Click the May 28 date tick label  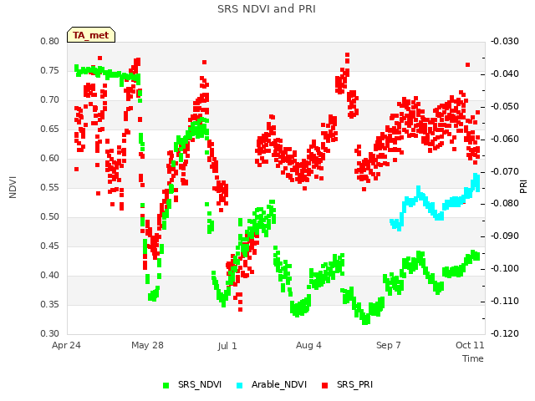click(147, 345)
